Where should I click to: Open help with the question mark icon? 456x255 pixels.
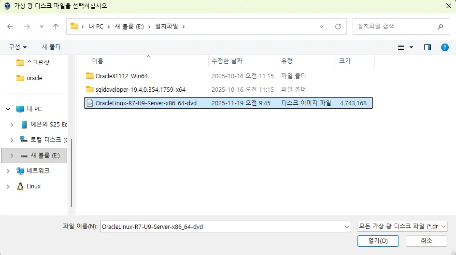445,47
